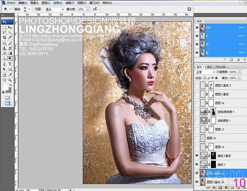Hide the 蓝 channel

tap(197, 53)
